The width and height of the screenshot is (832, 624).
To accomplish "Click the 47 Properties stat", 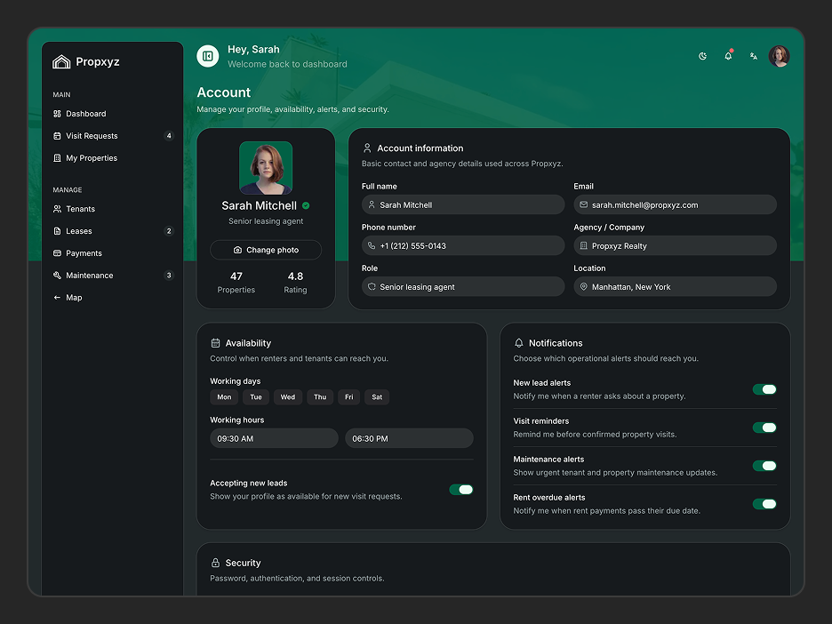I will coord(236,283).
